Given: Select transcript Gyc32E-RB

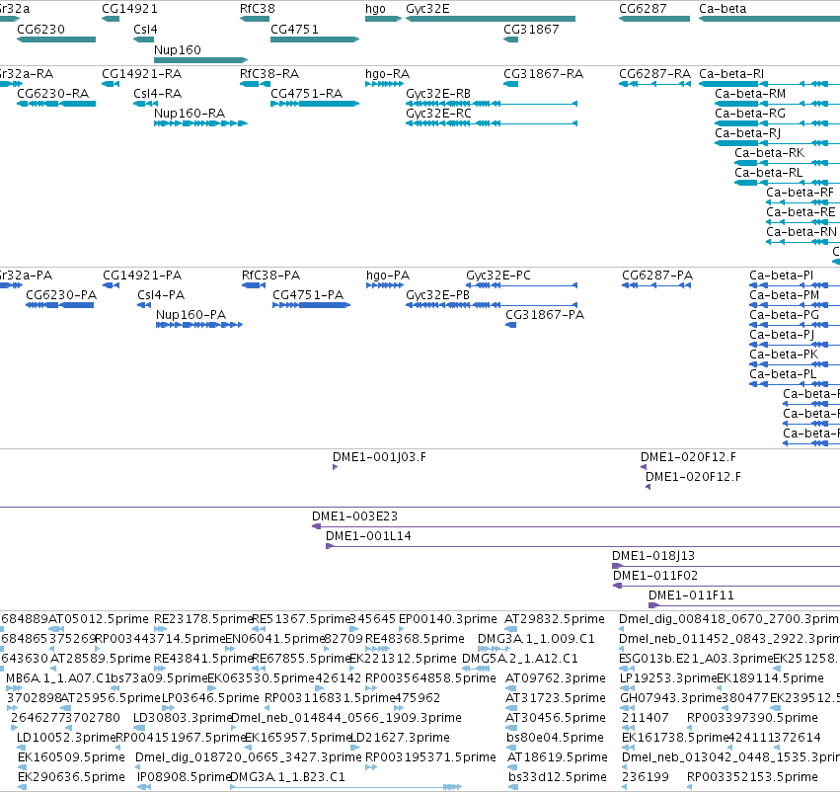Looking at the screenshot, I should 492,104.
